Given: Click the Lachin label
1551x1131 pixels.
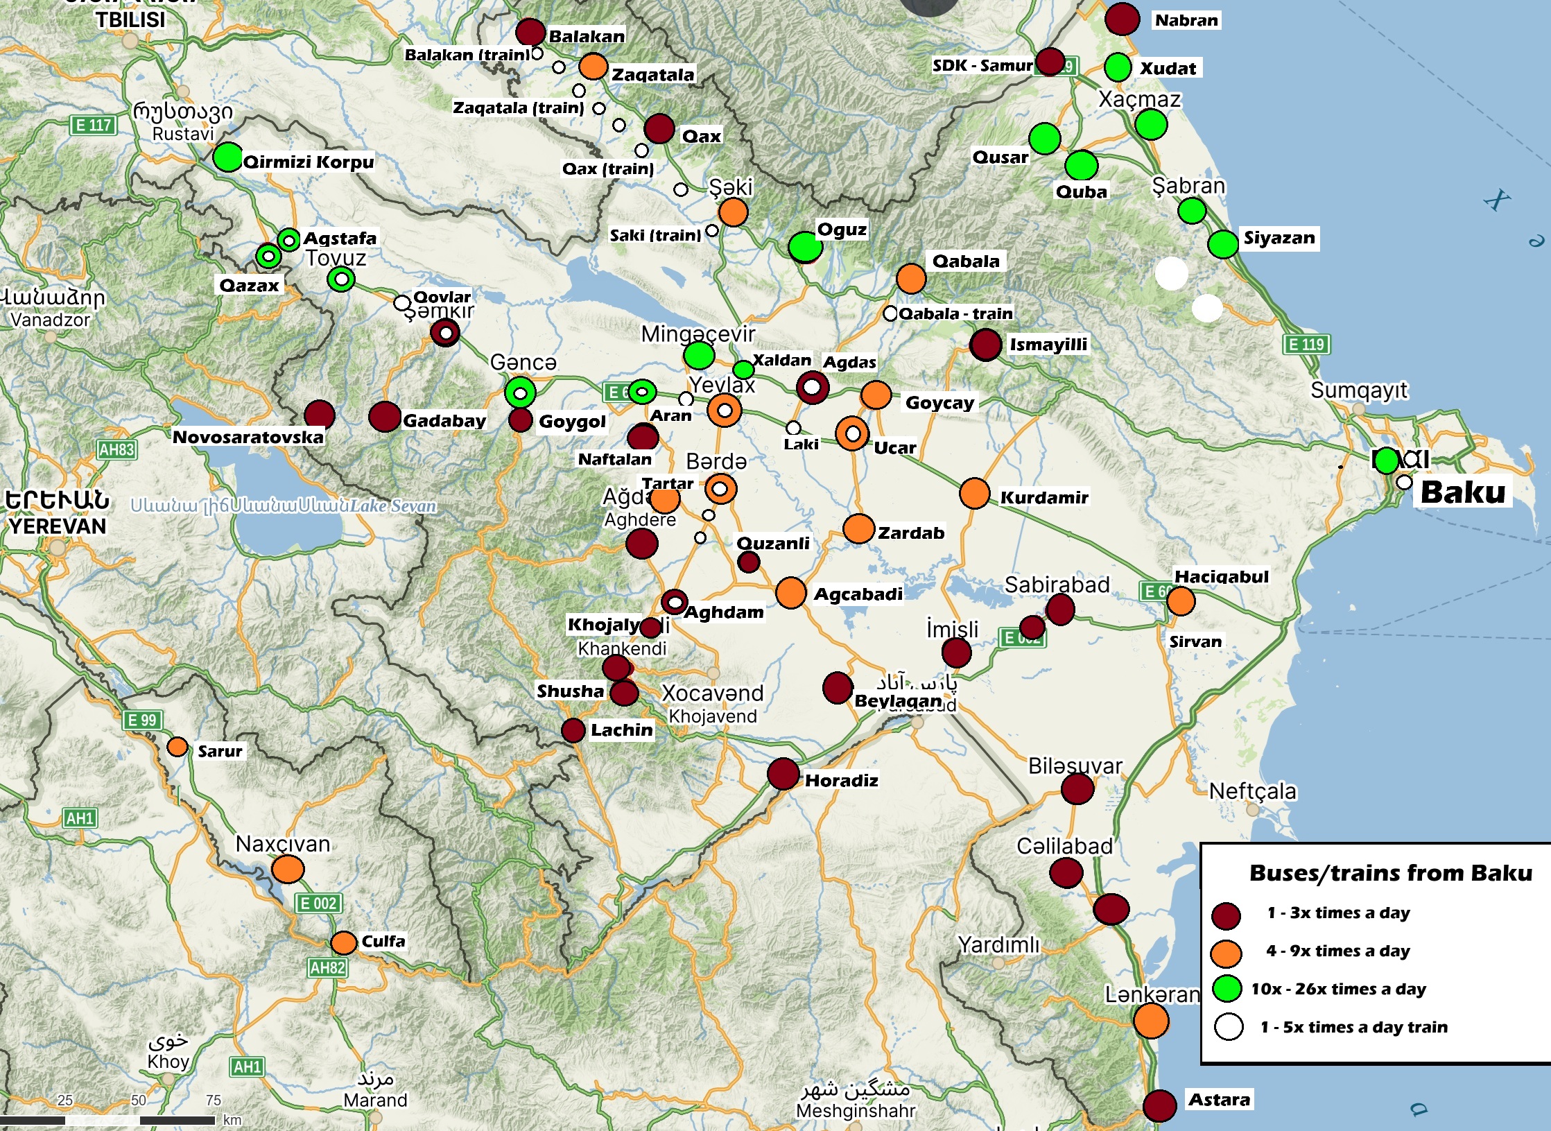Looking at the screenshot, I should (621, 729).
